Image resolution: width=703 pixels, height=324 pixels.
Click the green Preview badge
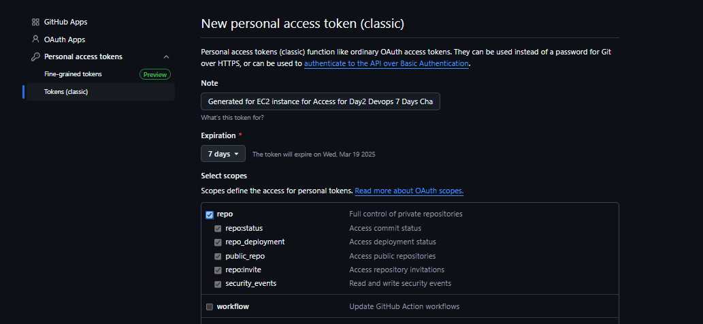click(155, 74)
